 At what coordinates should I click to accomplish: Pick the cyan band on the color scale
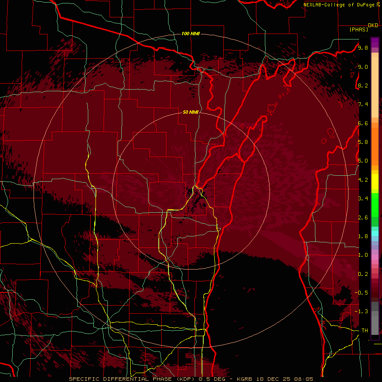[x=375, y=233]
